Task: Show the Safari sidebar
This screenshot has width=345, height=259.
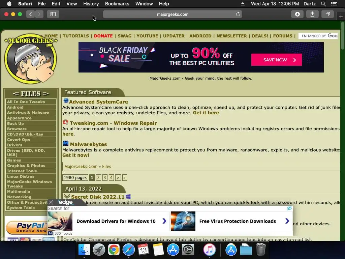Action: pos(53,14)
